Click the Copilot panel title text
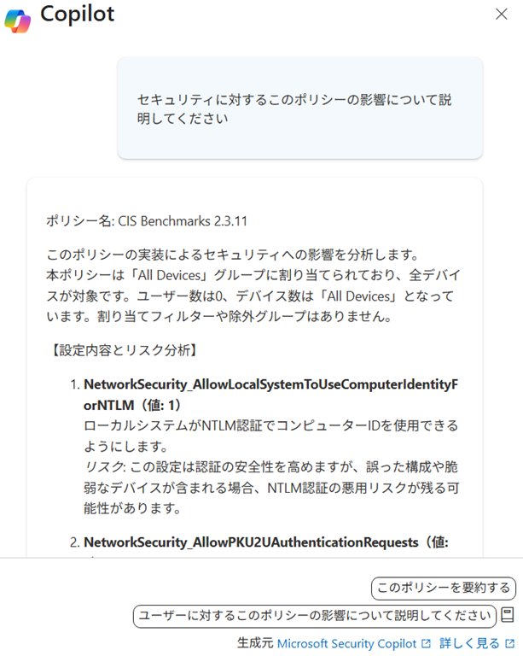This screenshot has width=523, height=656. coord(78,15)
